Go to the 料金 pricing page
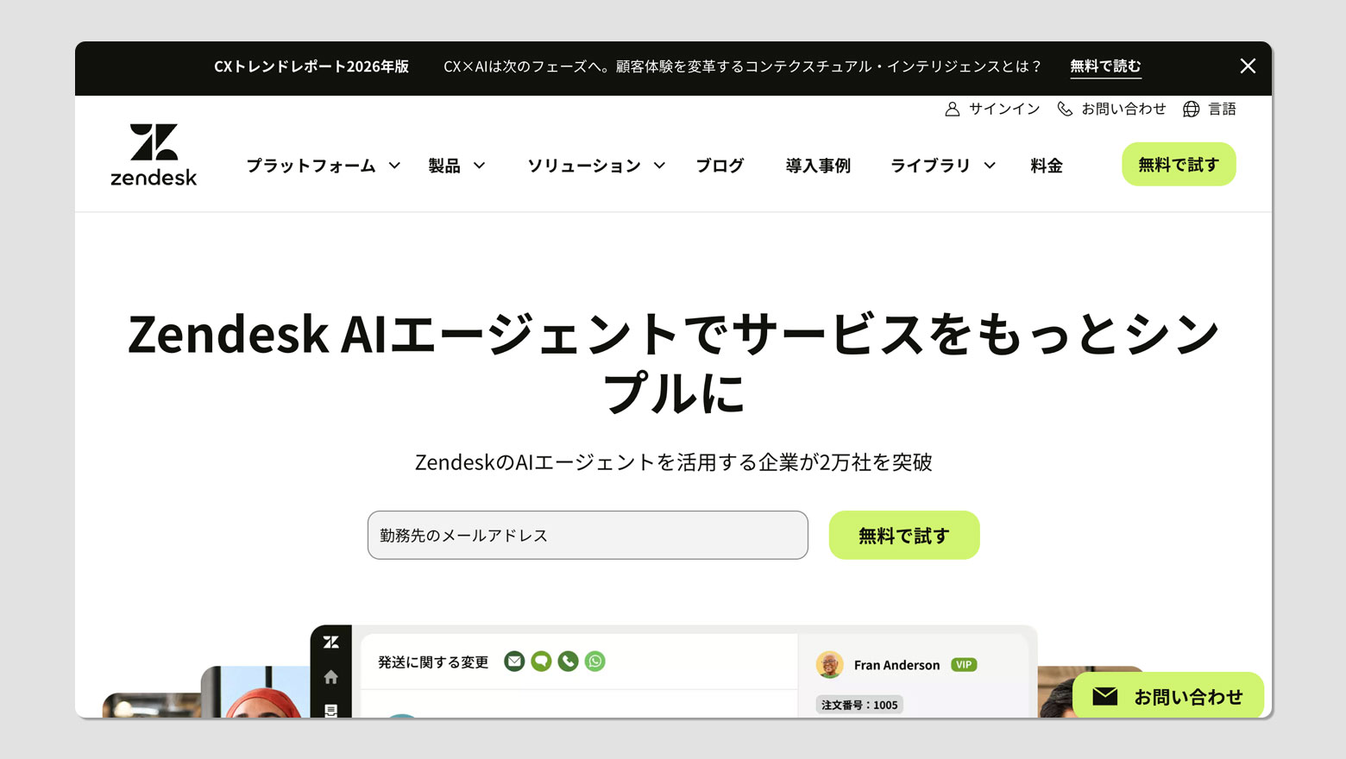Screen dimensions: 1346x759 coord(1047,166)
